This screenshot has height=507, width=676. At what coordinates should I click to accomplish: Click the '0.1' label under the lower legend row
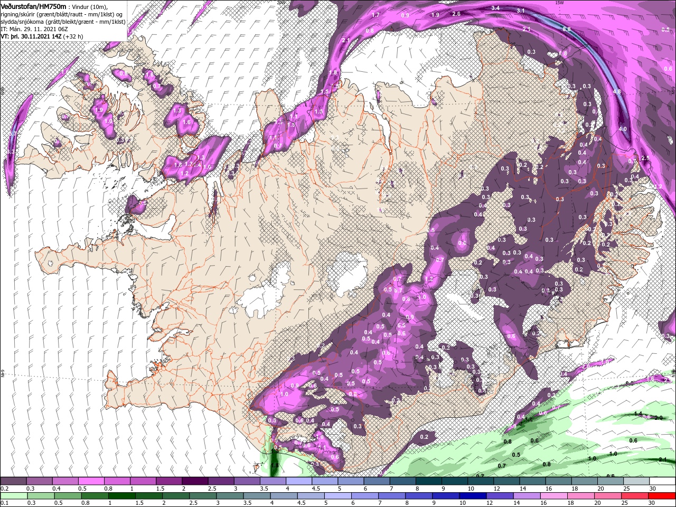(x=4, y=503)
